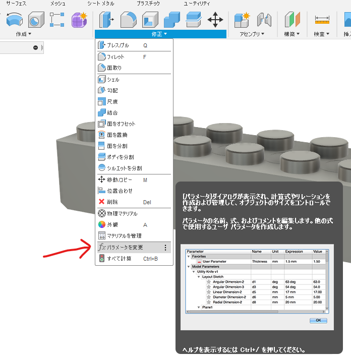Collapse the 修正 dropdown menu
Screen dimensions: 351x357
[x=160, y=34]
